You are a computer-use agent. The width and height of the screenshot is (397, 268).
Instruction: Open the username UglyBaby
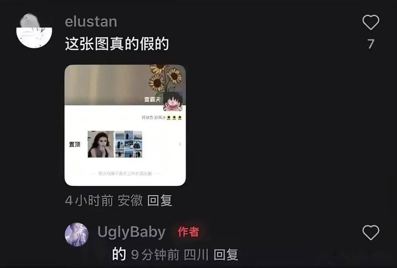tap(131, 232)
